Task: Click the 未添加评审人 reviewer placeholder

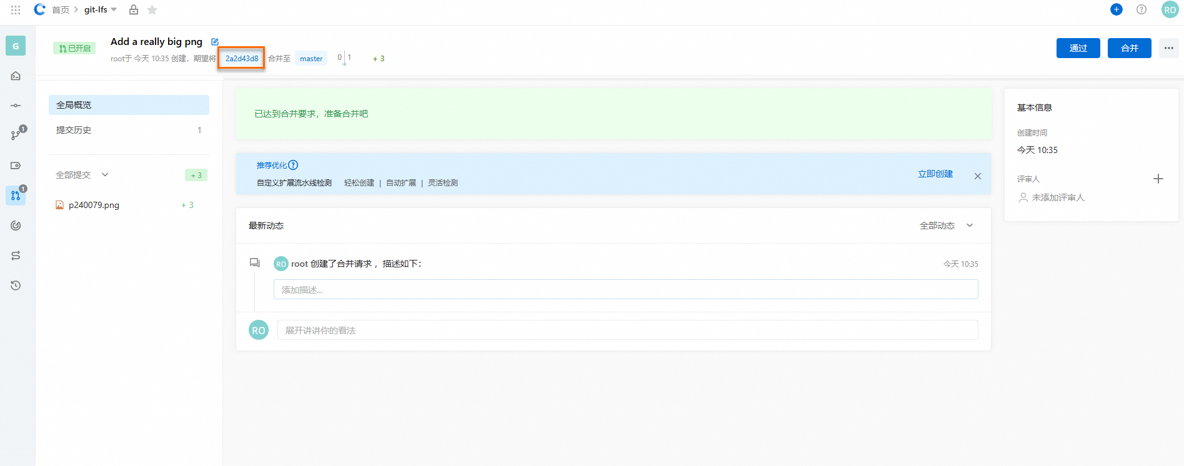Action: coord(1058,197)
